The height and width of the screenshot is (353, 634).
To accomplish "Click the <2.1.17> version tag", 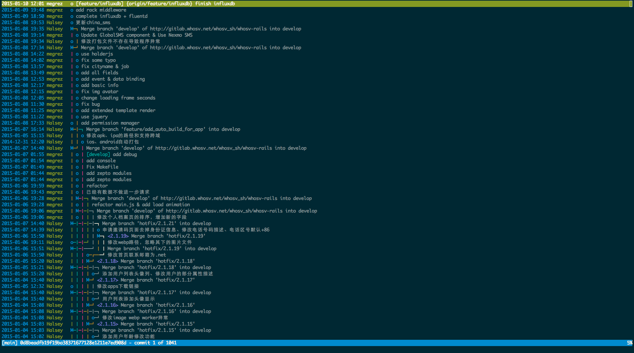I will 107,280.
